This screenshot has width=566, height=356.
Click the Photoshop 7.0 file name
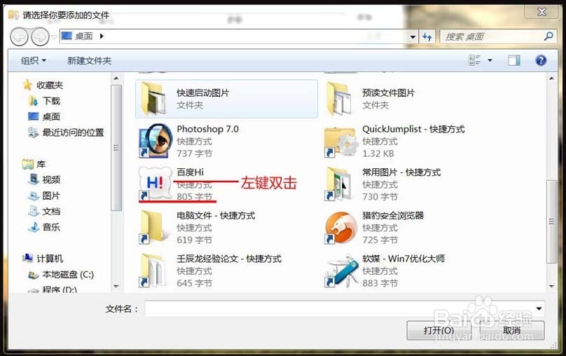point(207,129)
